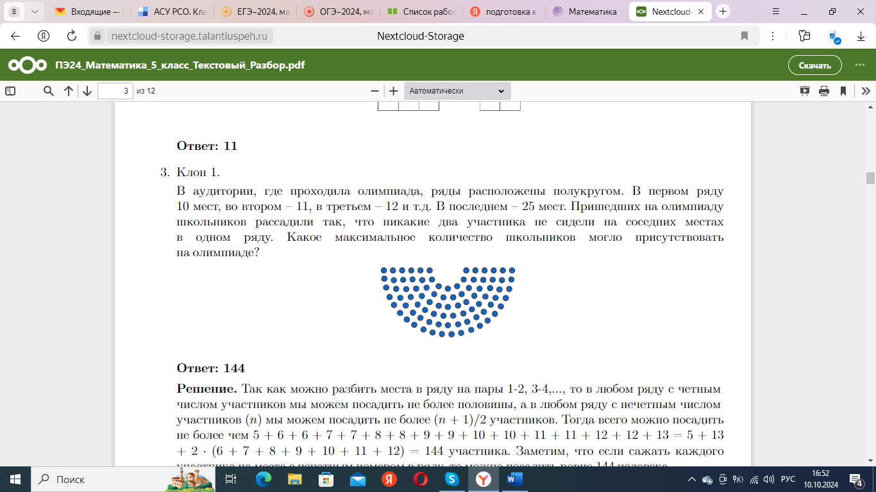The width and height of the screenshot is (876, 492).
Task: Open File Explorer from taskbar
Action: [x=295, y=479]
